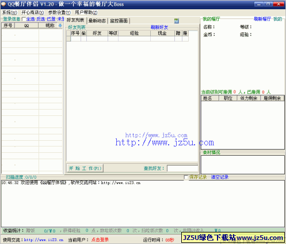Click the 全选 link
The image size is (286, 244).
[x=30, y=19]
